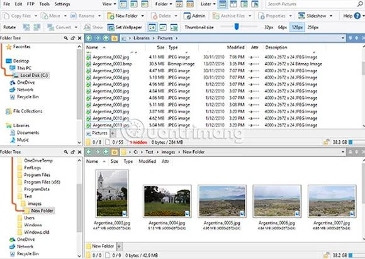Select Program Files (x86) in lower tree
This screenshot has width=365, height=259.
point(42,182)
